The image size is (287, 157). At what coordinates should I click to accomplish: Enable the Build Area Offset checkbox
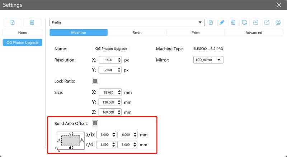95,123
